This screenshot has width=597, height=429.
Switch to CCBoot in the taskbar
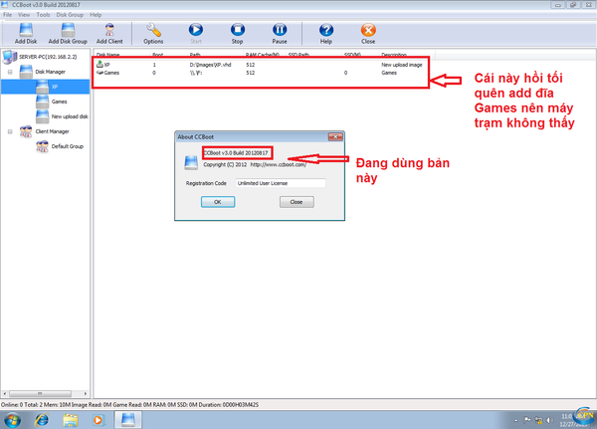[x=128, y=420]
